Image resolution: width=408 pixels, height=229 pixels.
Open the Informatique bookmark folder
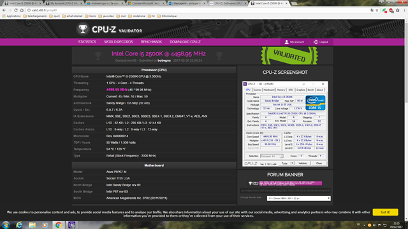pyautogui.click(x=167, y=16)
